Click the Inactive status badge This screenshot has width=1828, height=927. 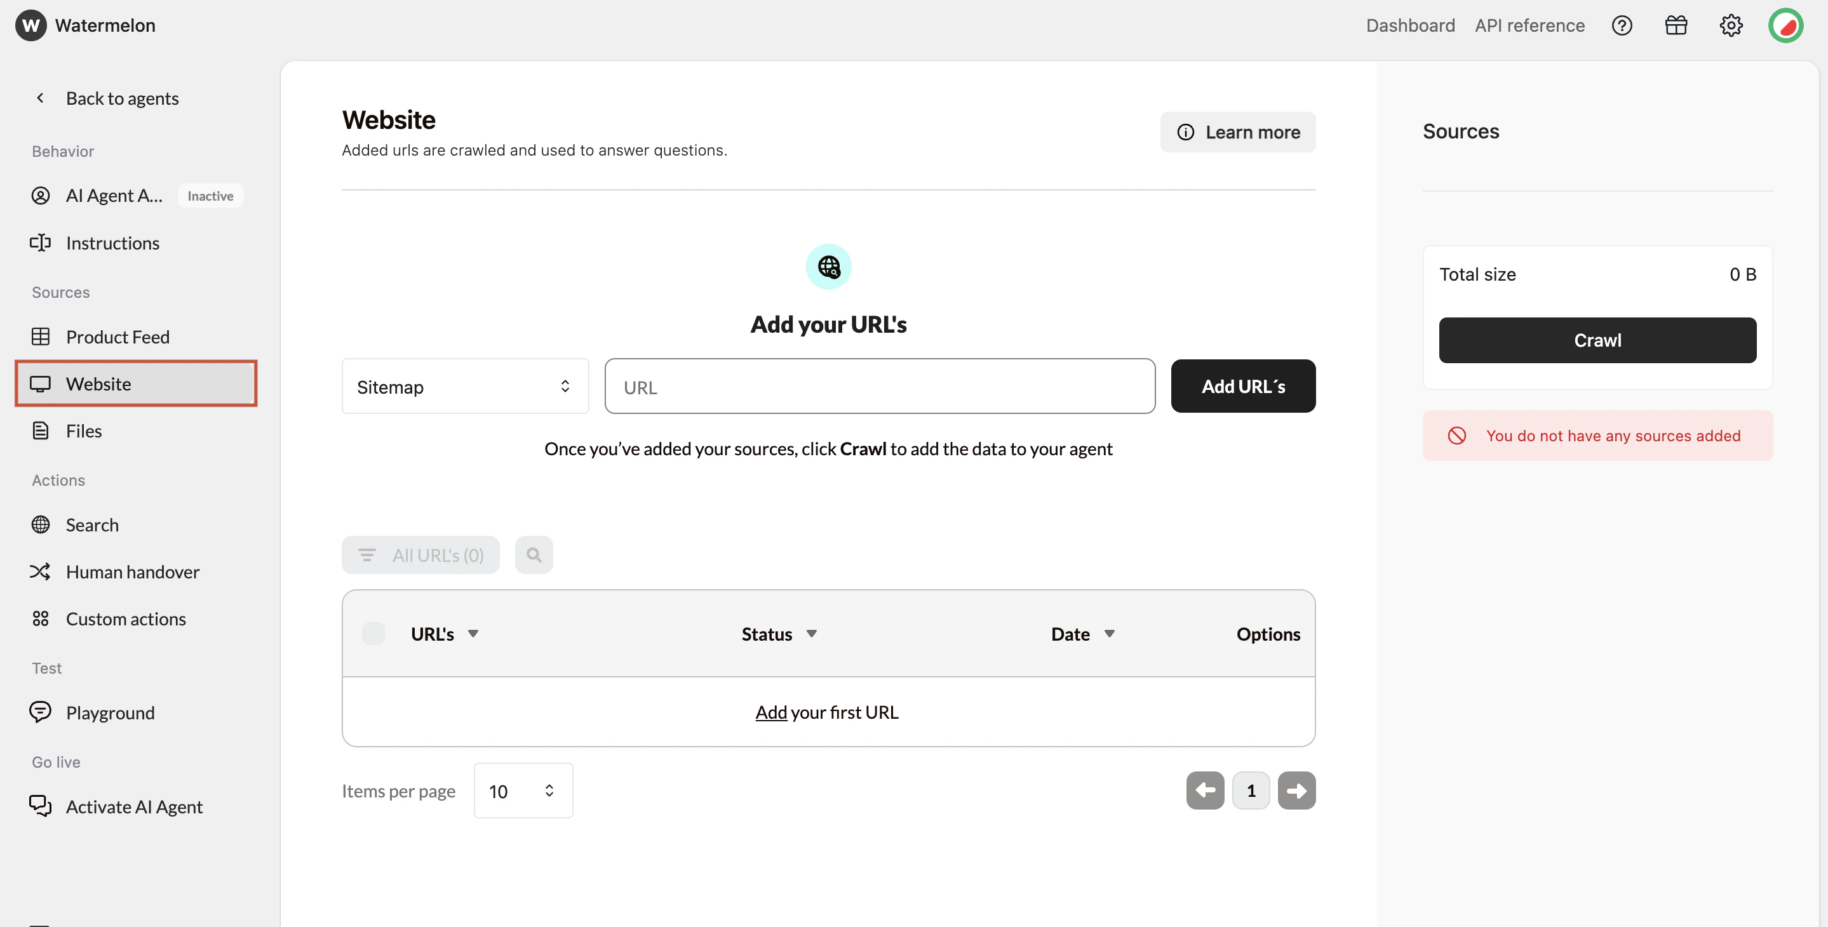click(x=210, y=196)
